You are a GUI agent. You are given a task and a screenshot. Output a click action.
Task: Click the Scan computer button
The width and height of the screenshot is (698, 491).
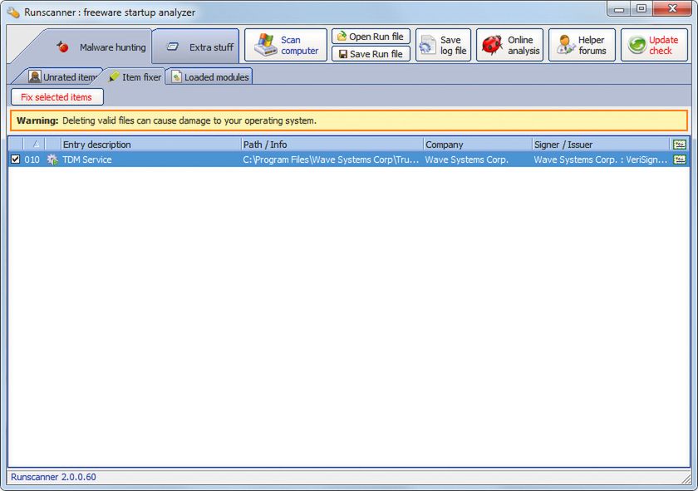tap(286, 45)
